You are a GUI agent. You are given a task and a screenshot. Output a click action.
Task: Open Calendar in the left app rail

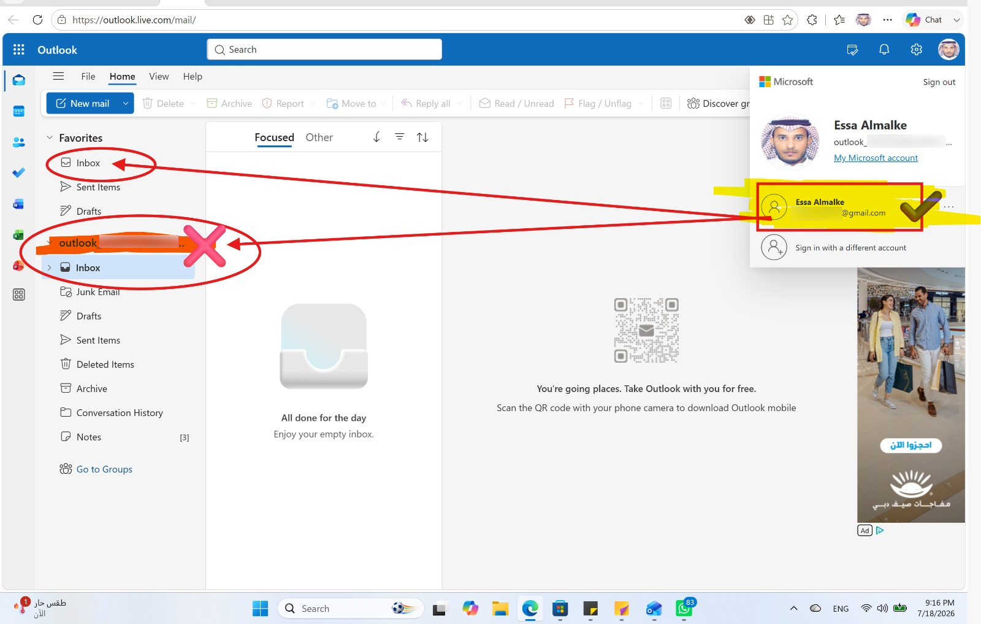[x=19, y=111]
